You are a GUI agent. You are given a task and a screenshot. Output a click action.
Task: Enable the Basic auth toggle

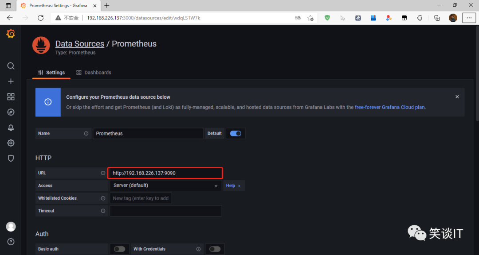click(119, 249)
